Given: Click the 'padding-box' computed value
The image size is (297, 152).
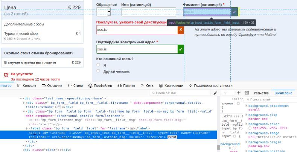Looking at the screenshot, I should [259, 146].
